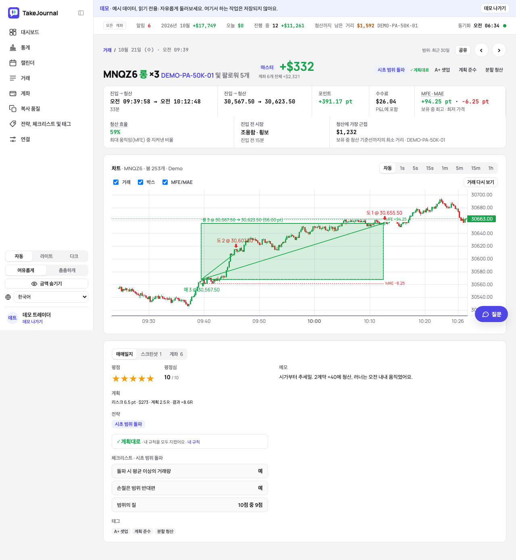Open the 대시보드 dashboard icon
This screenshot has height=560, width=516.
tap(13, 32)
